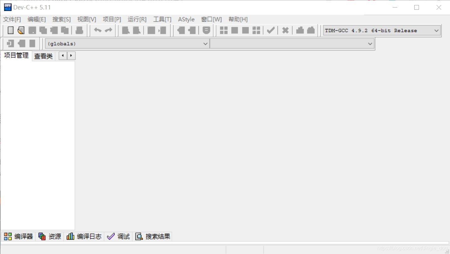This screenshot has width=450, height=254.
Task: Select the 编译日志 bottom tab
Action: pos(84,236)
